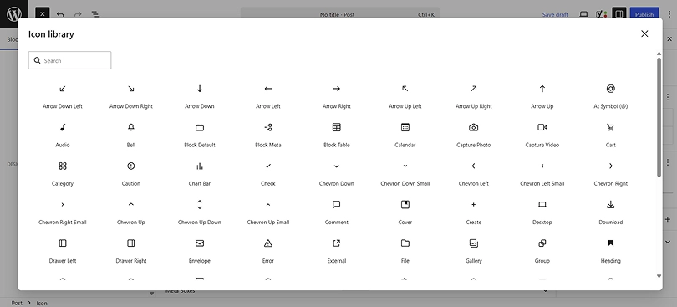Select the External link icon
Screen dimensions: 677x307
336,243
